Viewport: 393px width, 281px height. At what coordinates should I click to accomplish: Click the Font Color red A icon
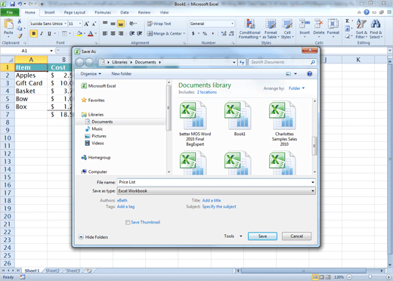click(91, 33)
